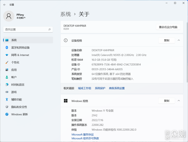Viewport: 188px width, 142px height.
Task: Click the PPimy user avatar
Action: (x=9, y=16)
